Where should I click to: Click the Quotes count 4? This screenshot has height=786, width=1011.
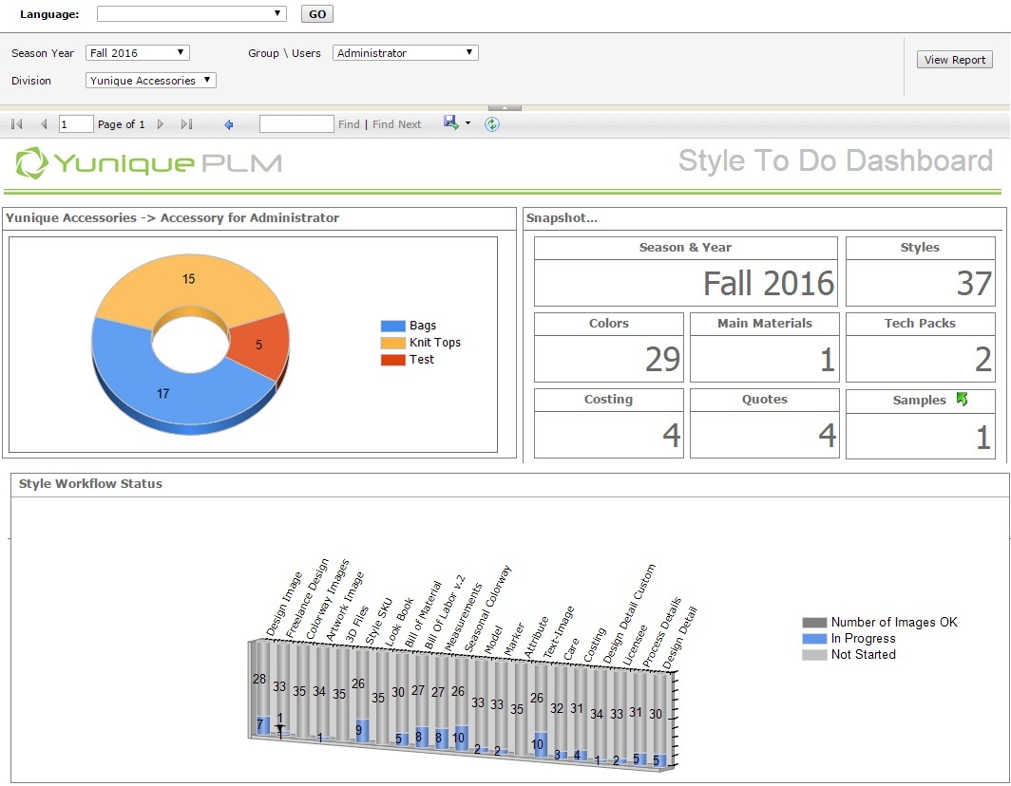tap(828, 435)
